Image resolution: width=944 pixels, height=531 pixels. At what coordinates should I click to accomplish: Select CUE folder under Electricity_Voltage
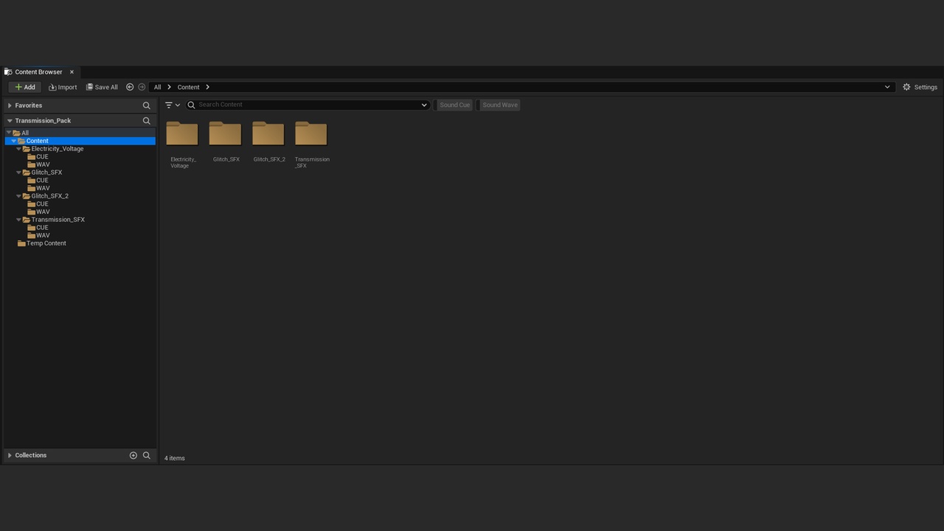(x=42, y=157)
